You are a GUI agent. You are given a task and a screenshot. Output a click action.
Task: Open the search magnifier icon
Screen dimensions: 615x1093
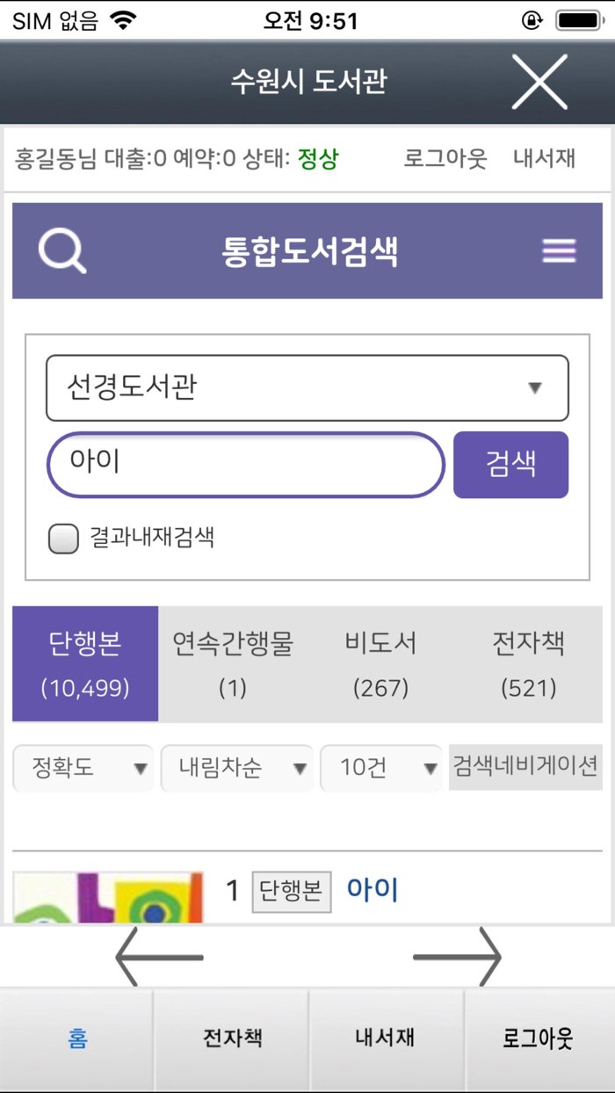pos(60,250)
